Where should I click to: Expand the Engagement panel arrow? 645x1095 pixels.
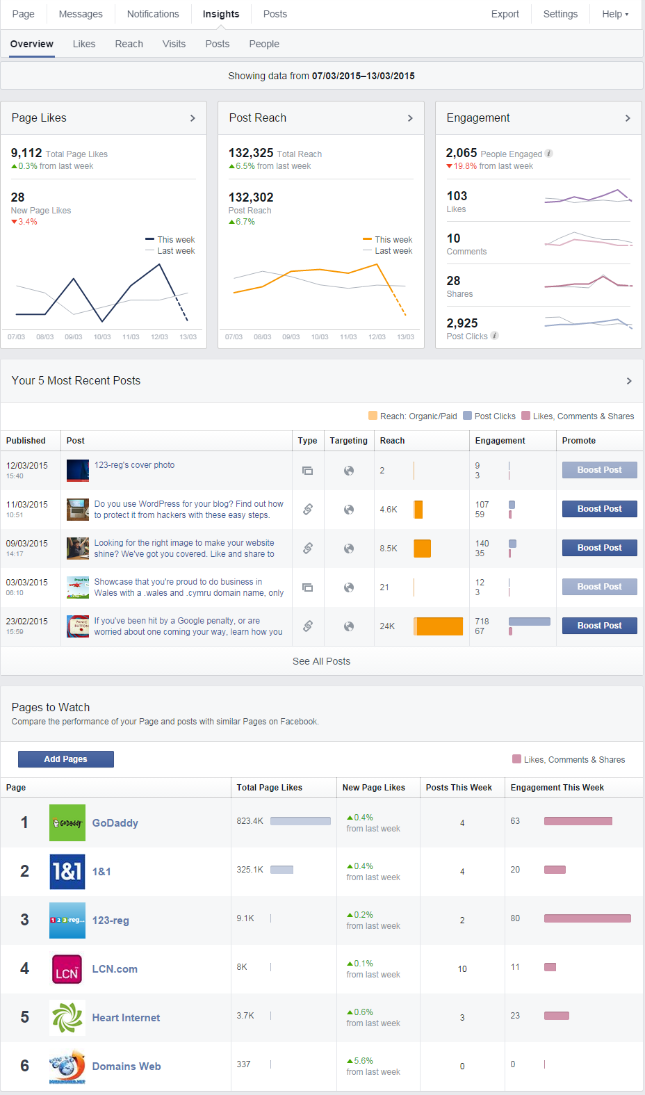tap(628, 118)
